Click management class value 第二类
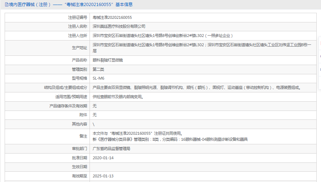 pos(98,69)
